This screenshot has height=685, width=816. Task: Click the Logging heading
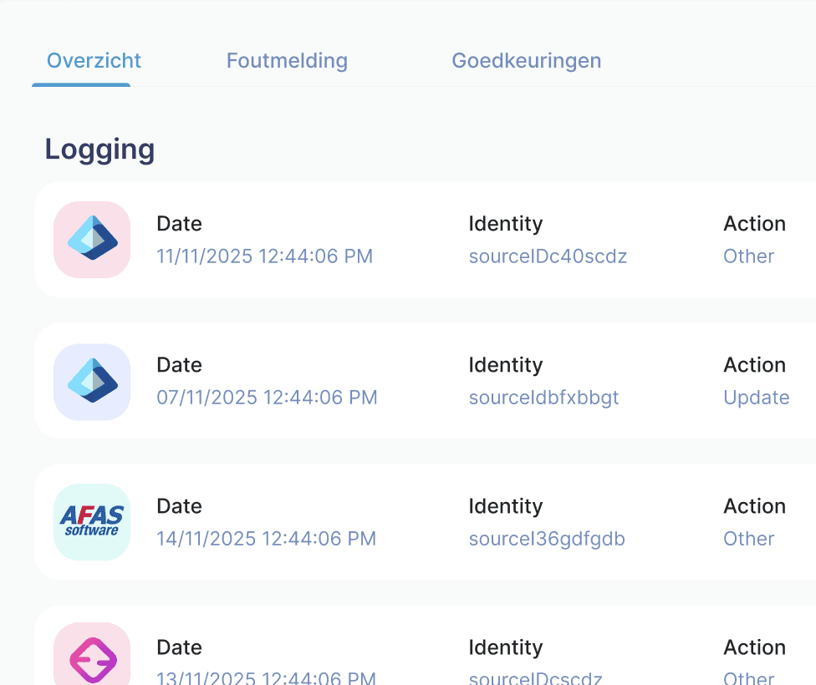99,150
